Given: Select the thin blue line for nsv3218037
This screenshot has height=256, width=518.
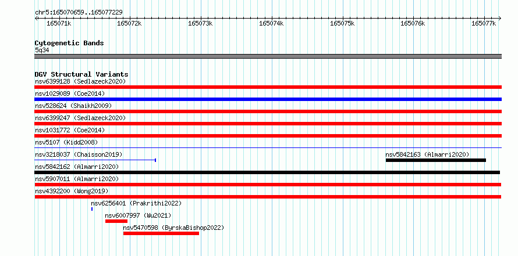Looking at the screenshot, I should pos(95,160).
